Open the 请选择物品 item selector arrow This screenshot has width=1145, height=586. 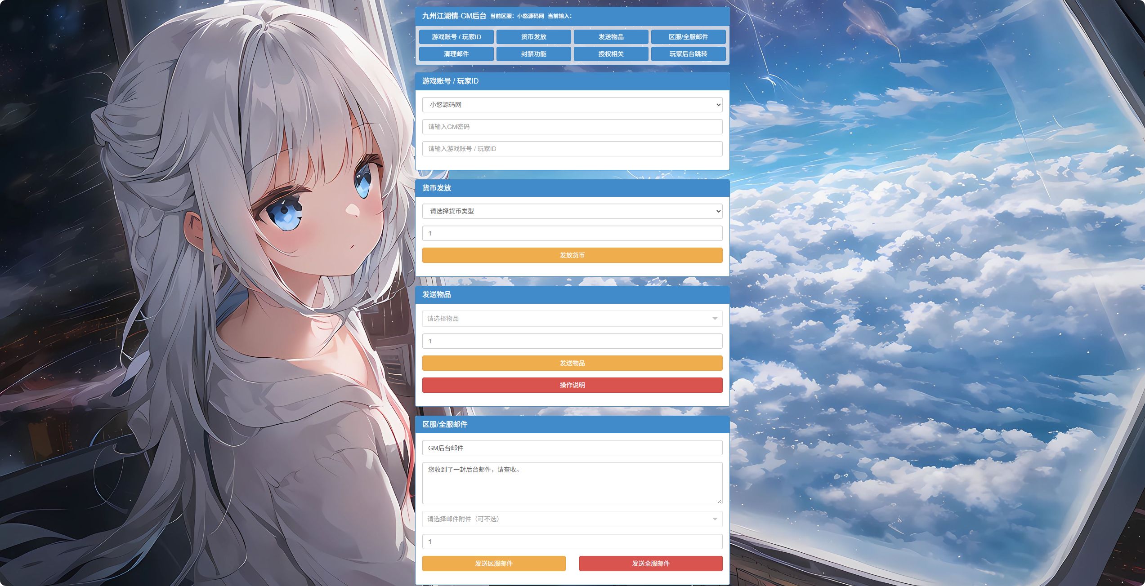[715, 319]
